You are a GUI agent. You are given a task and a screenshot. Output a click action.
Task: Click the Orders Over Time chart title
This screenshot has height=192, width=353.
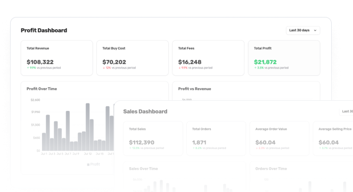click(x=271, y=169)
